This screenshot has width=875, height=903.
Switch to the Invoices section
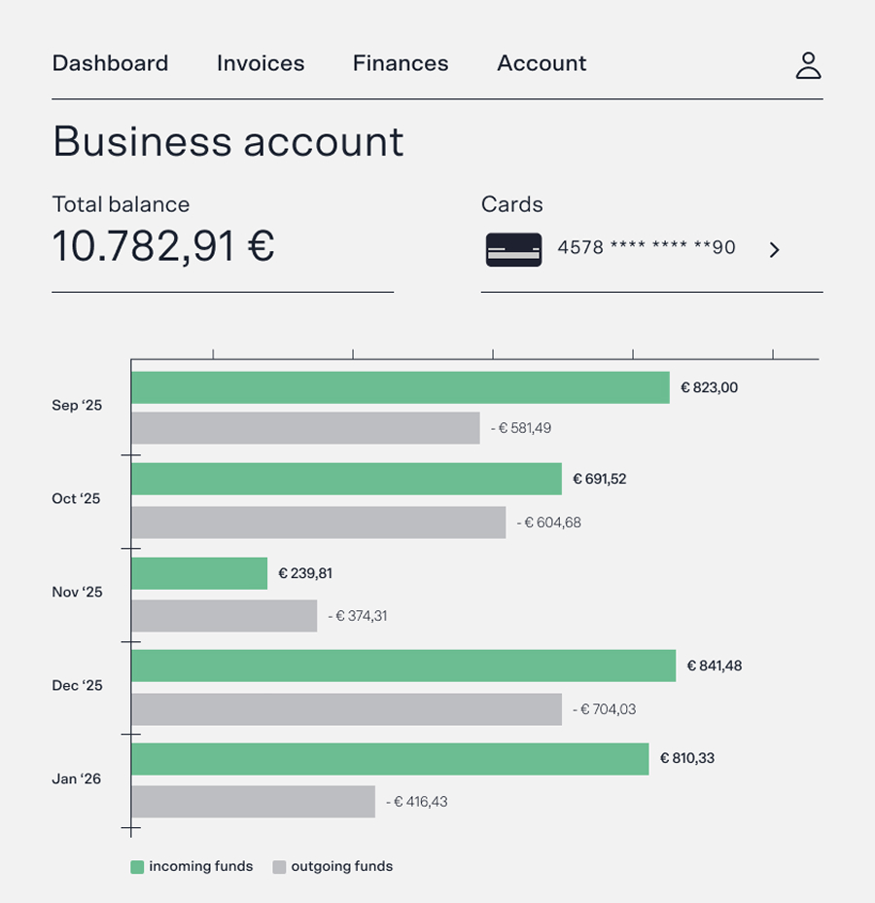[x=261, y=63]
